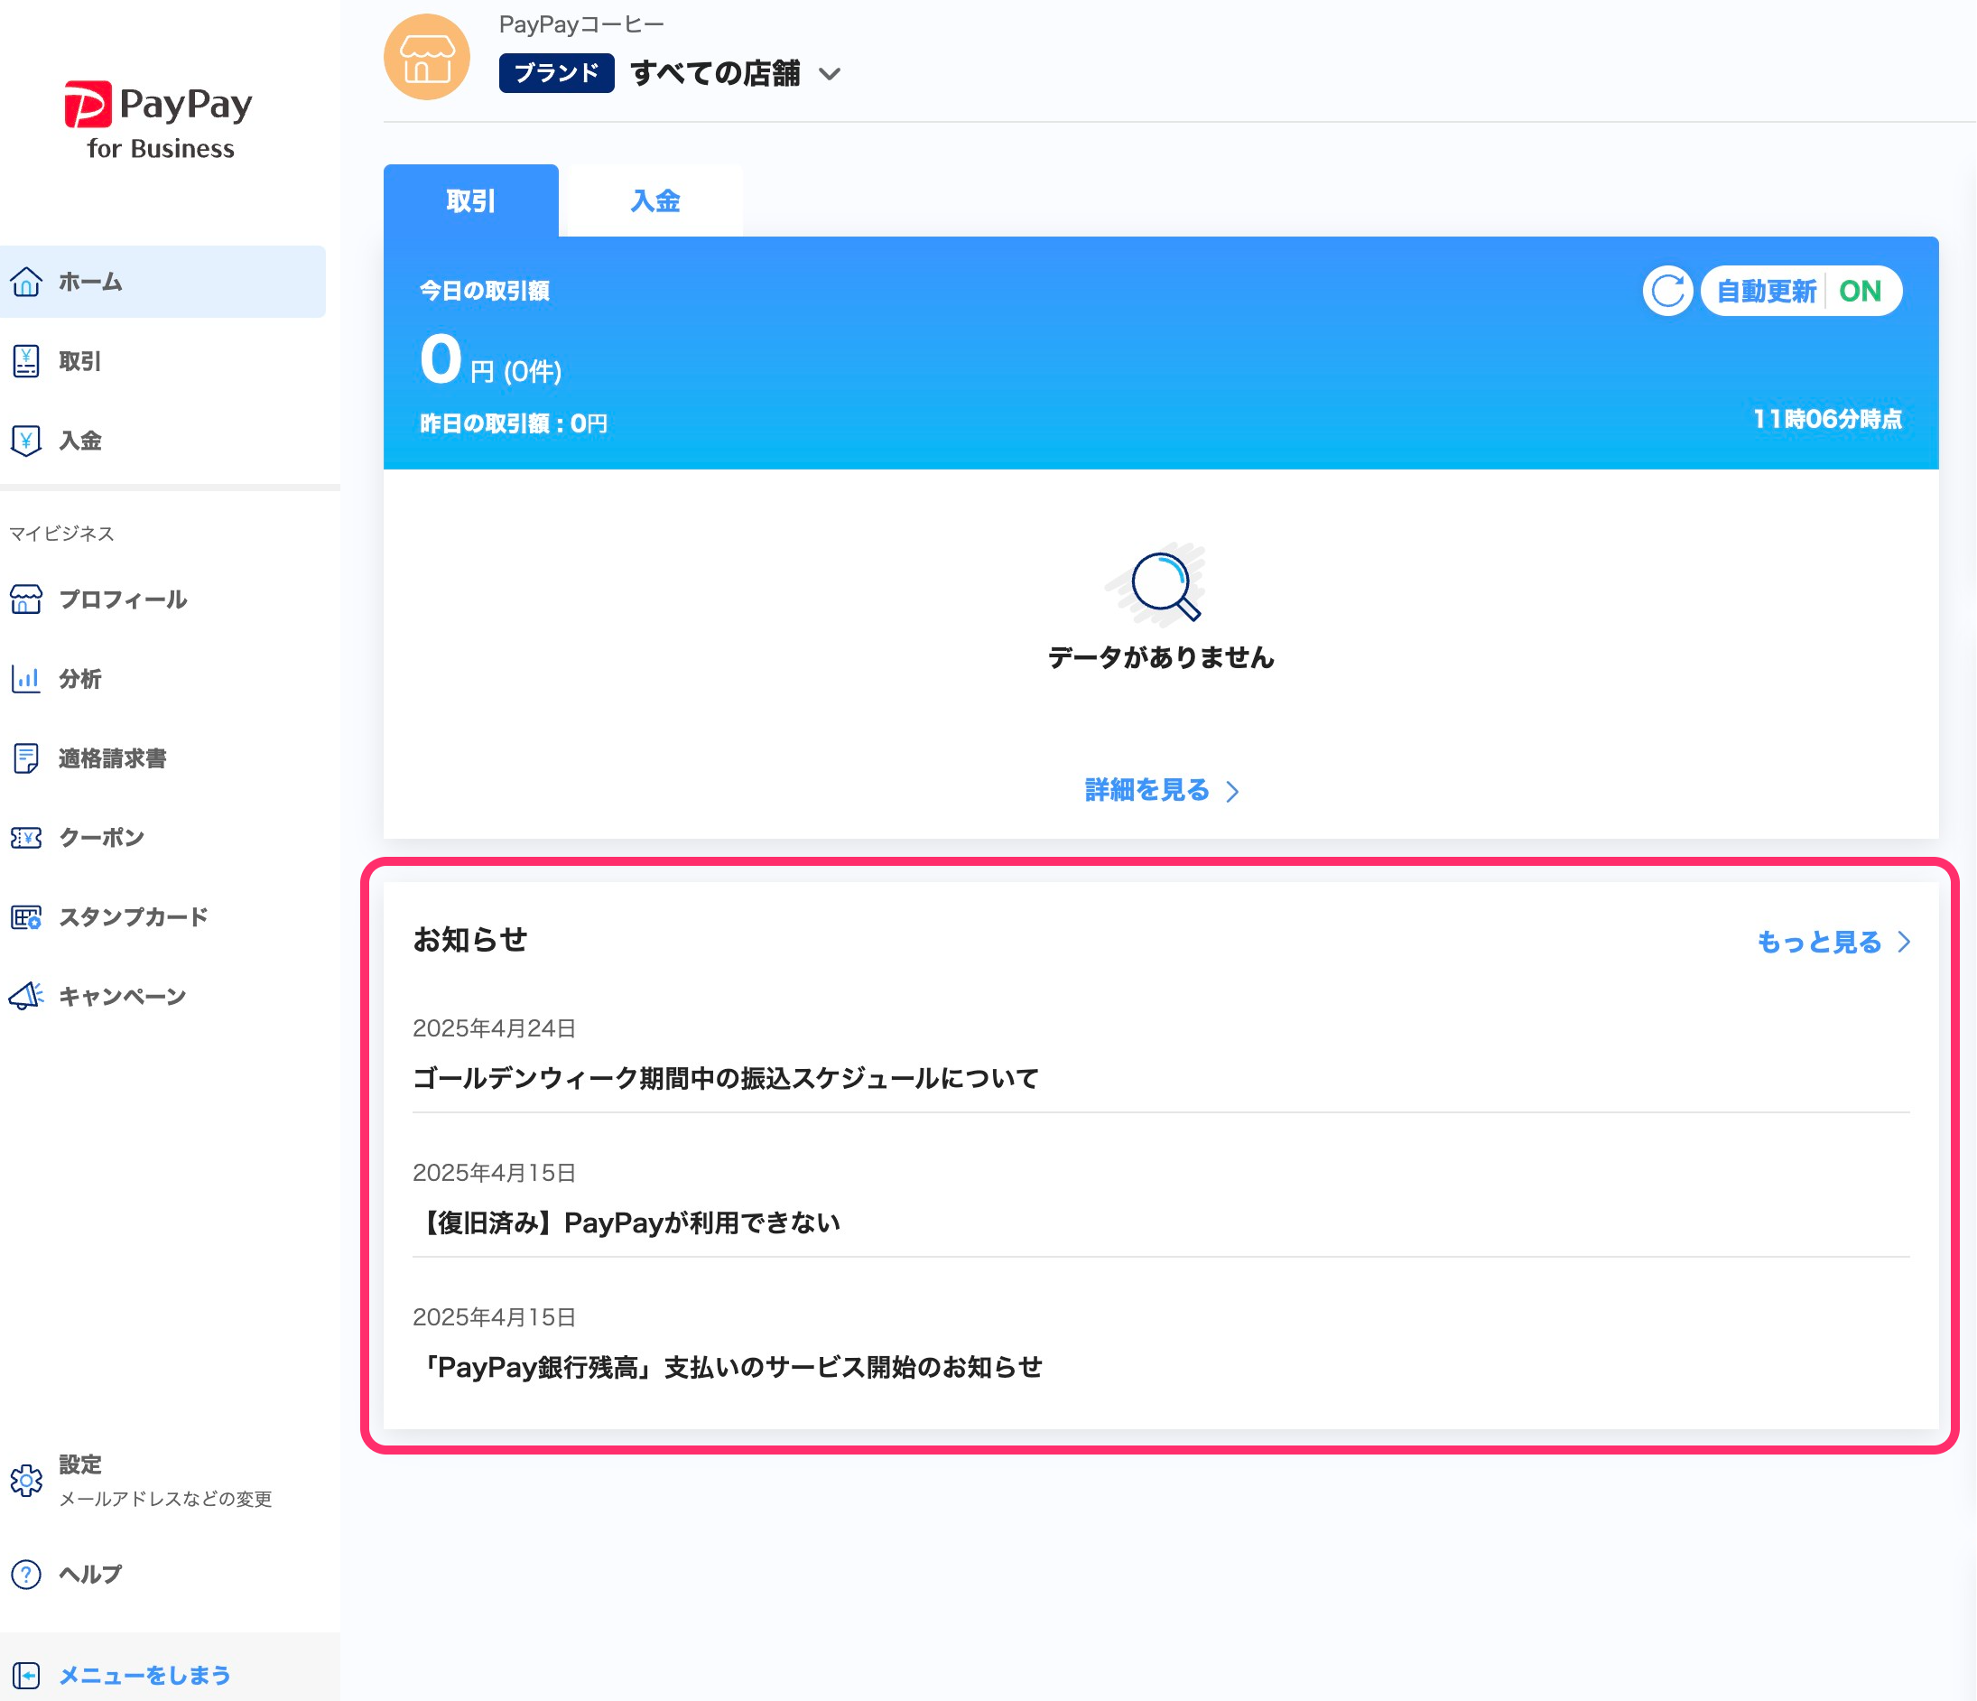Open クーポン menu item
Screen dimensions: 1977x1701
coord(163,837)
